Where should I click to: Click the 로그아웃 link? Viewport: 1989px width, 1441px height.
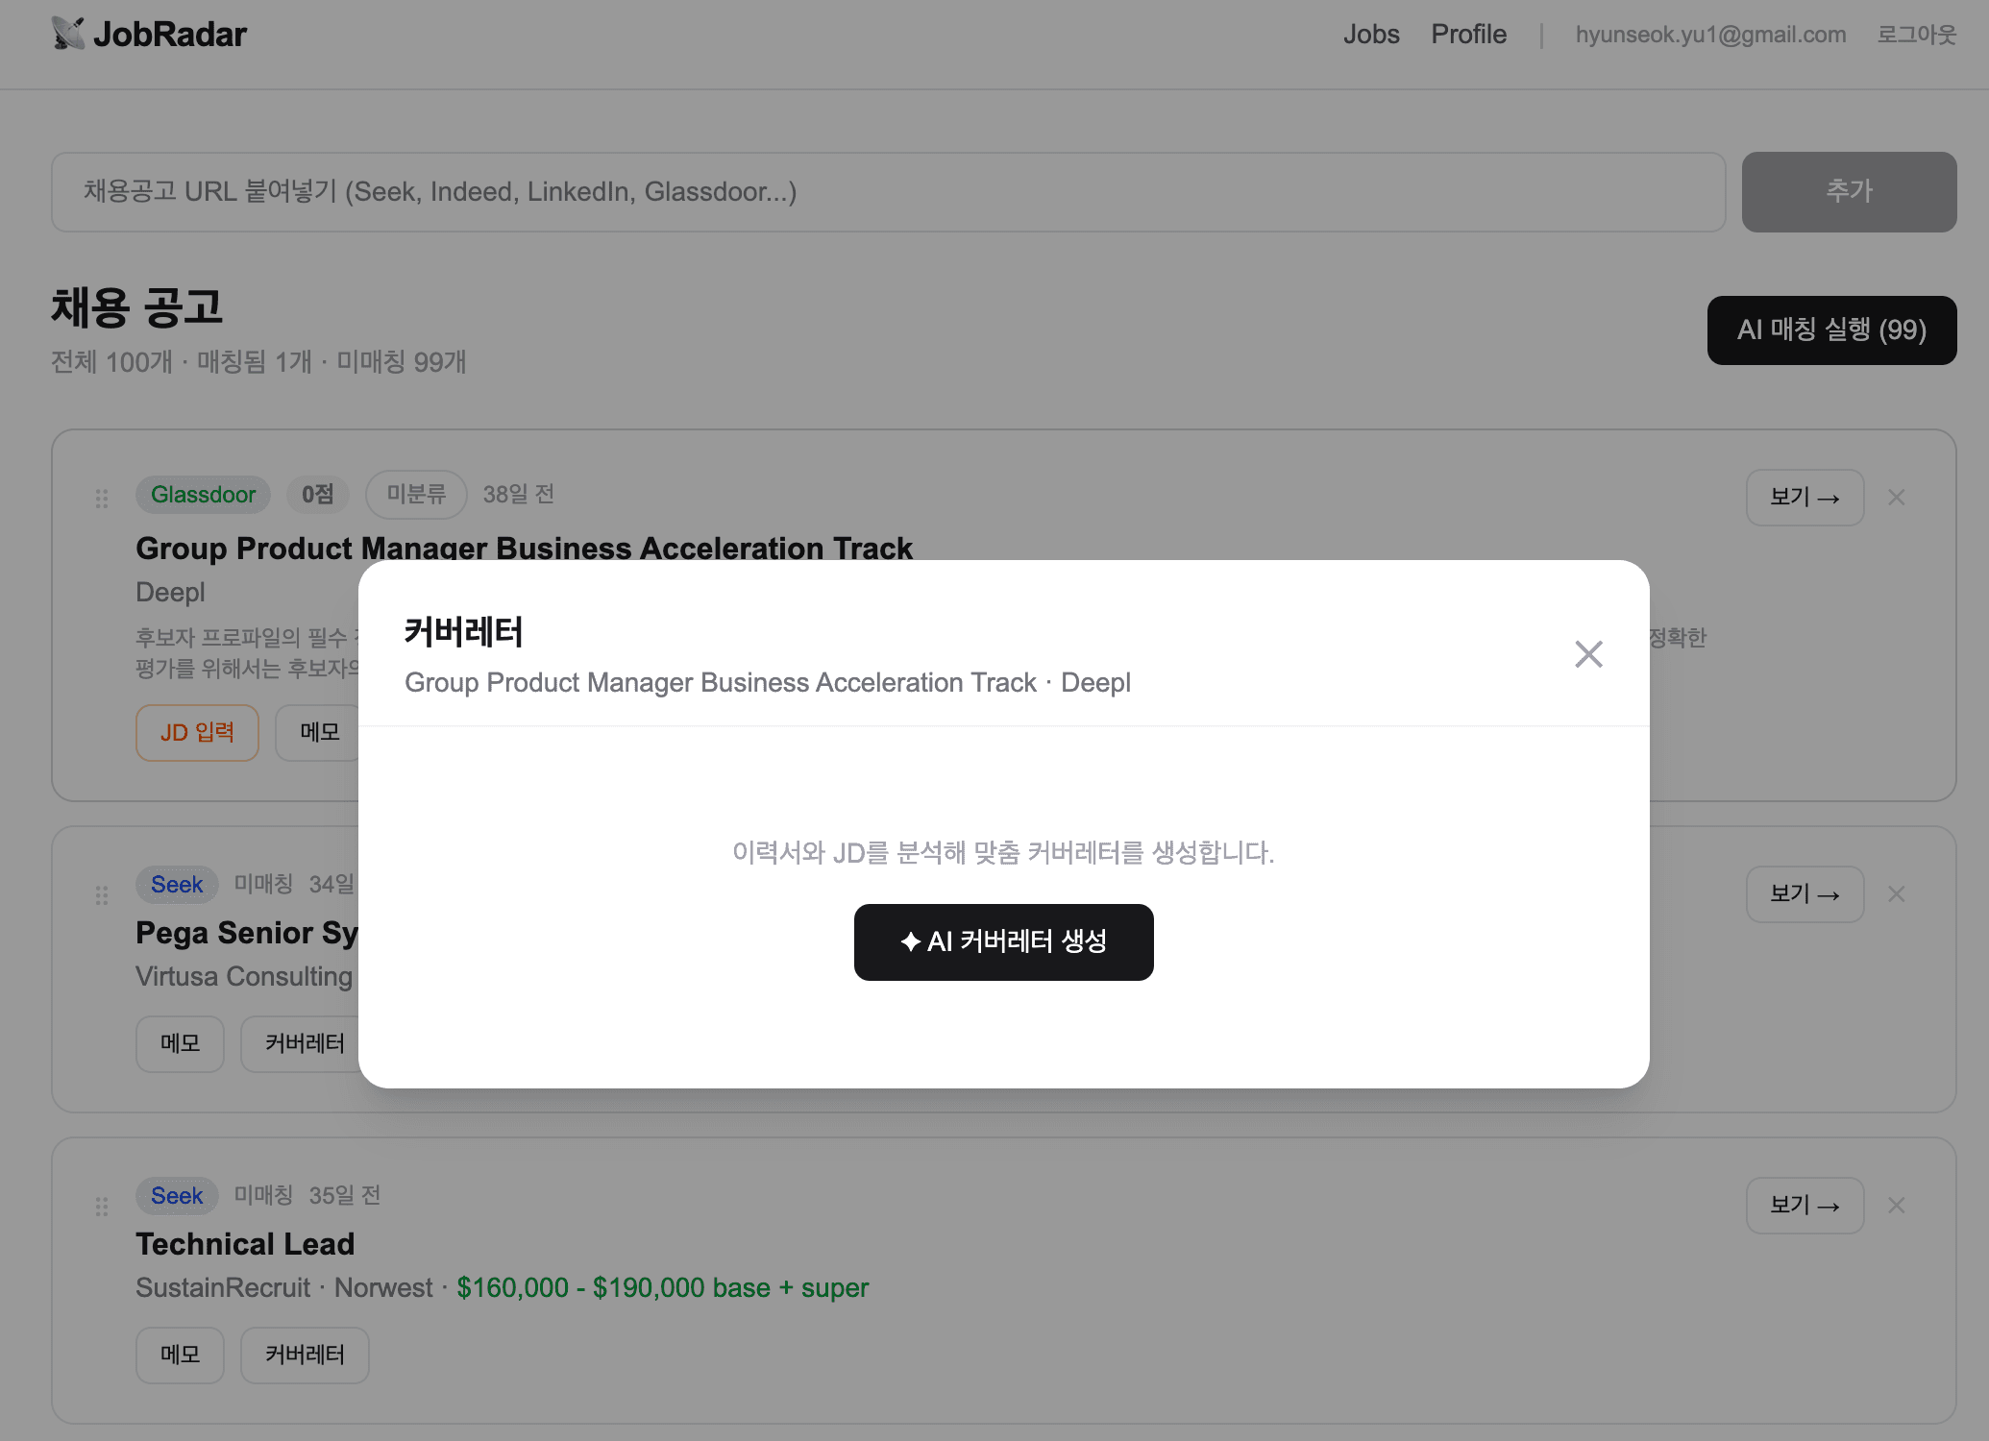[1917, 35]
